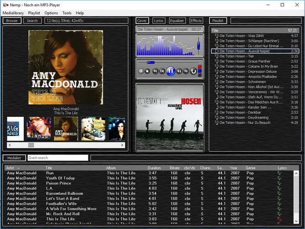
Task: Click the Title header in the playlist
Action: click(x=216, y=31)
